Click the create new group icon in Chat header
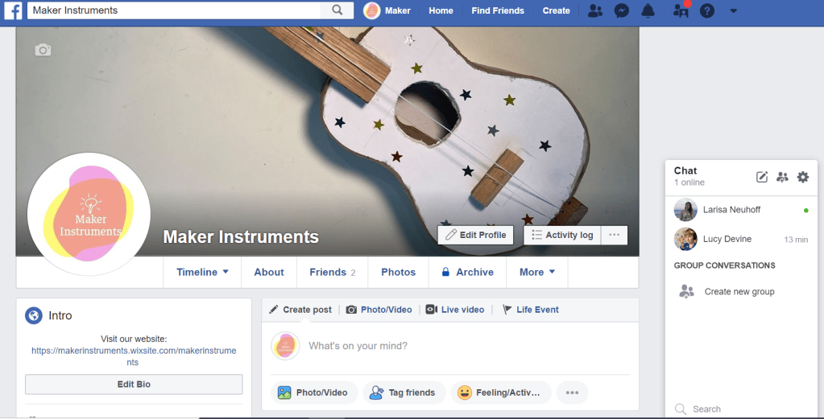824x419 pixels. [x=782, y=177]
